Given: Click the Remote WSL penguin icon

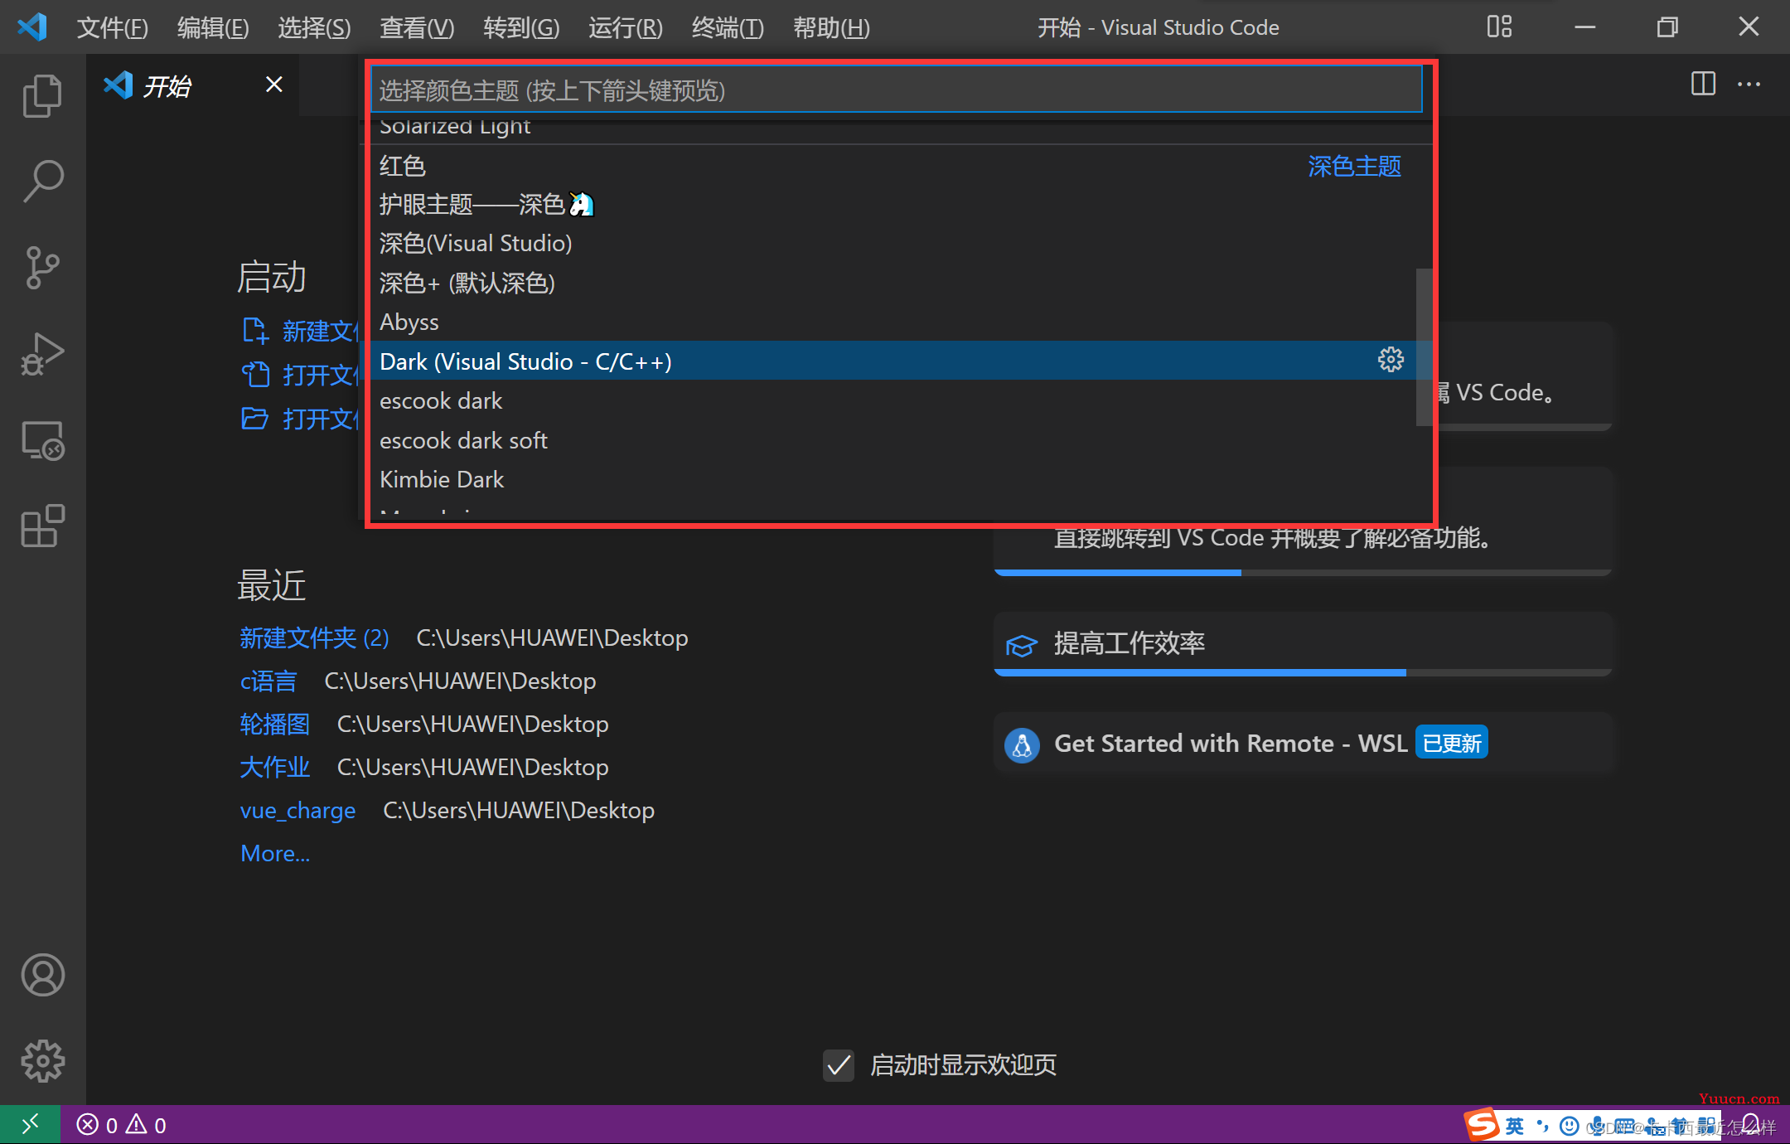Looking at the screenshot, I should click(1022, 744).
